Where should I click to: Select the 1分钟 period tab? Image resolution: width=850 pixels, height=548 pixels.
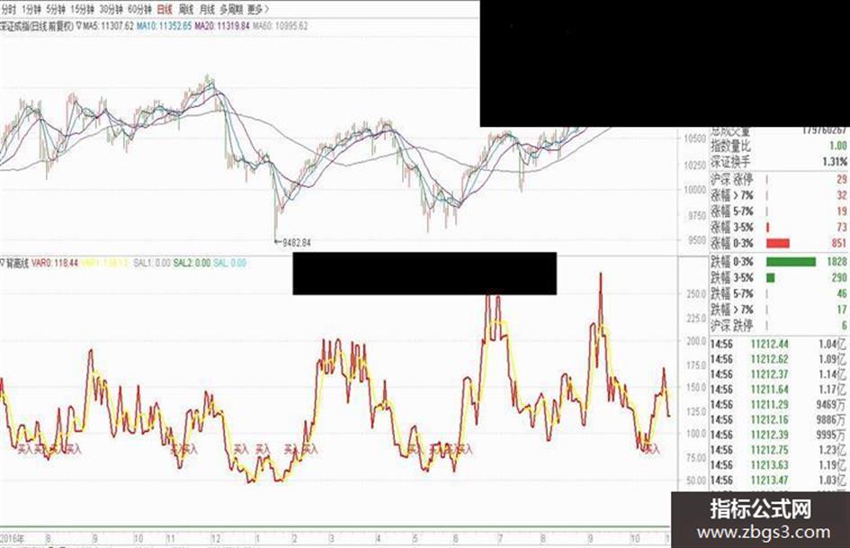click(x=31, y=9)
